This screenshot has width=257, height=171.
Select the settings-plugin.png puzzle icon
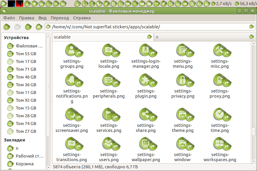[x=148, y=80]
